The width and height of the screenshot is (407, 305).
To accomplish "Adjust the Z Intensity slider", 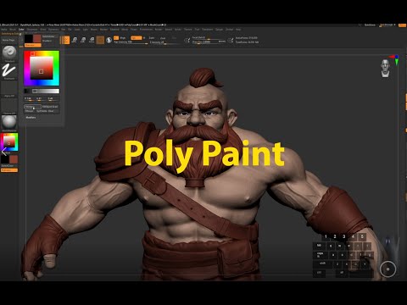I will pyautogui.click(x=164, y=42).
